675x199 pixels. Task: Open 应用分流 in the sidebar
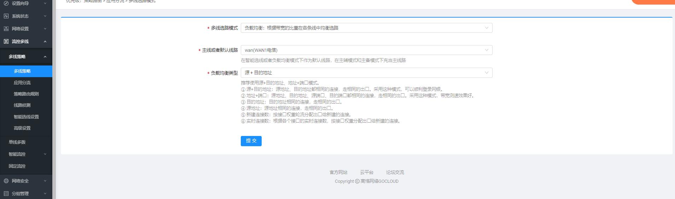[x=22, y=83]
